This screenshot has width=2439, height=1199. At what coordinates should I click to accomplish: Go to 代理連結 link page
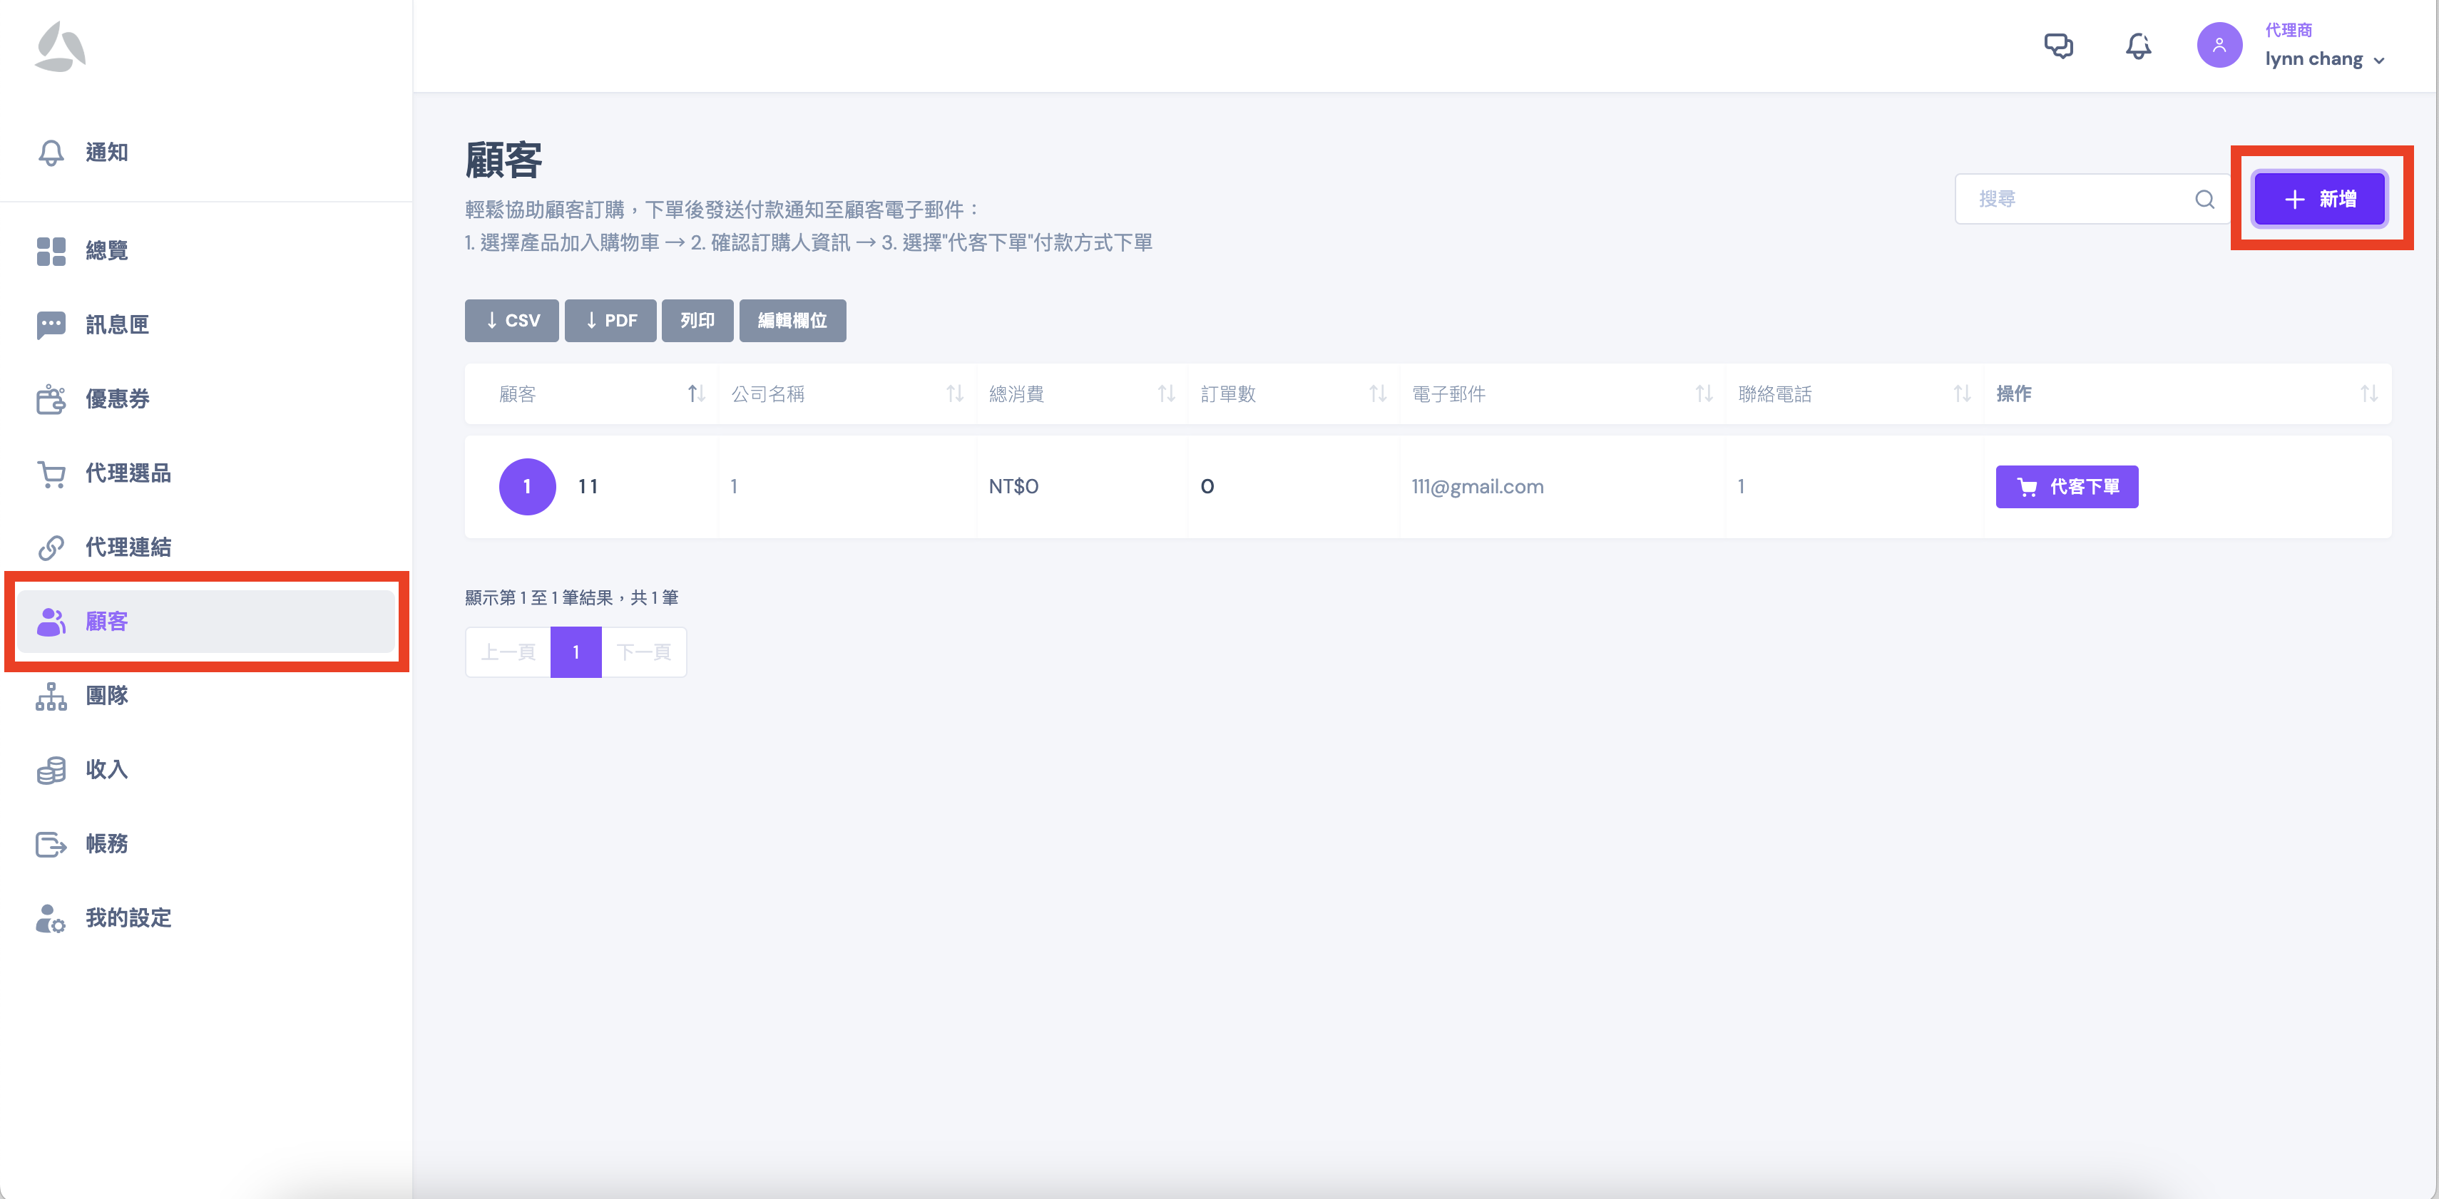[x=128, y=547]
